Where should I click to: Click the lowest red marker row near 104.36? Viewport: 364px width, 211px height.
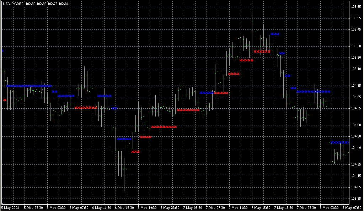(135, 152)
